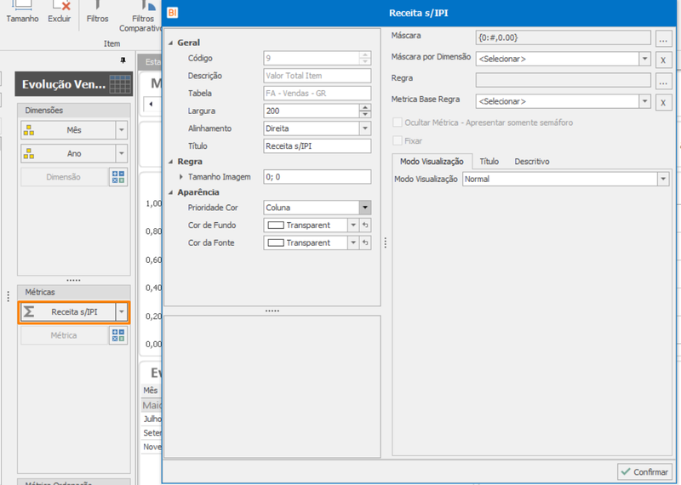
Task: Click the pin icon on side panel
Action: click(x=123, y=60)
